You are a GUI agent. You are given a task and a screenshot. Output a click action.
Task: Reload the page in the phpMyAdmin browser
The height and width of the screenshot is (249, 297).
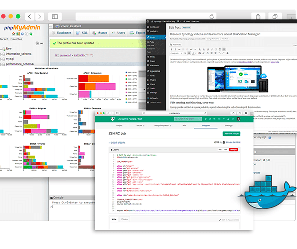212,17
